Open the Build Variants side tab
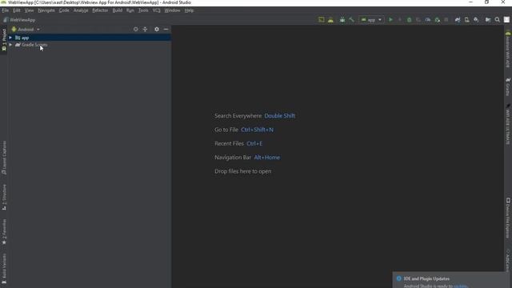The width and height of the screenshot is (512, 288). click(4, 269)
